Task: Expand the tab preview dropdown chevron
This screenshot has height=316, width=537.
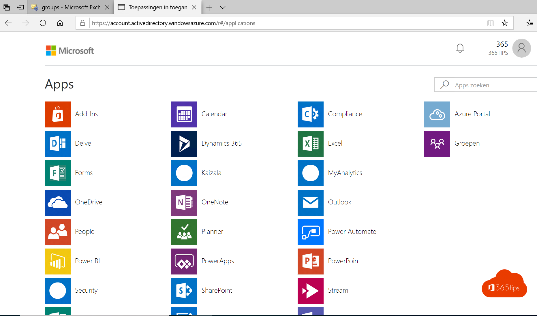Action: [x=223, y=7]
